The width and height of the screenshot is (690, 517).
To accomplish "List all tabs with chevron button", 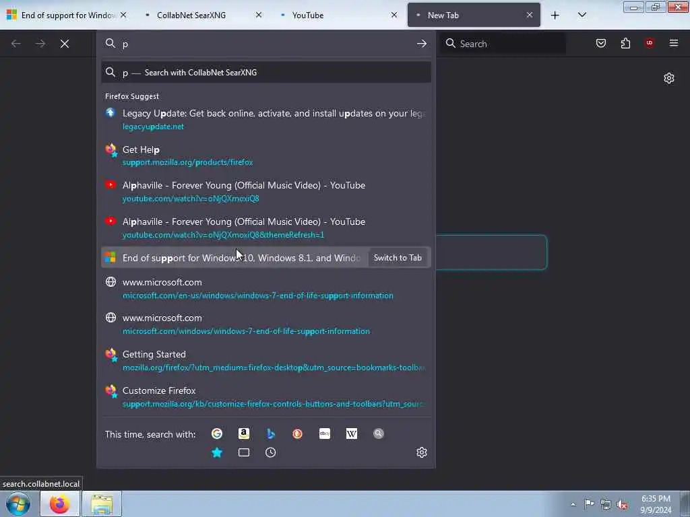I will (582, 15).
